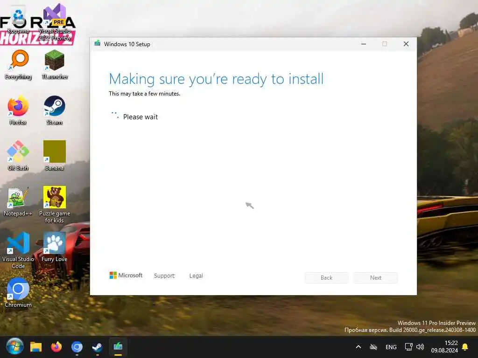
Task: Click the Next button in Setup
Action: (376, 278)
